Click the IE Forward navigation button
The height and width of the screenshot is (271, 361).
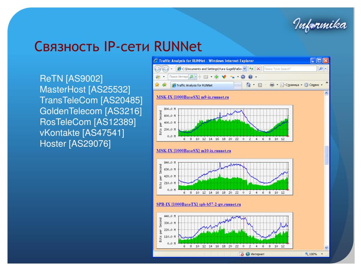pos(165,69)
